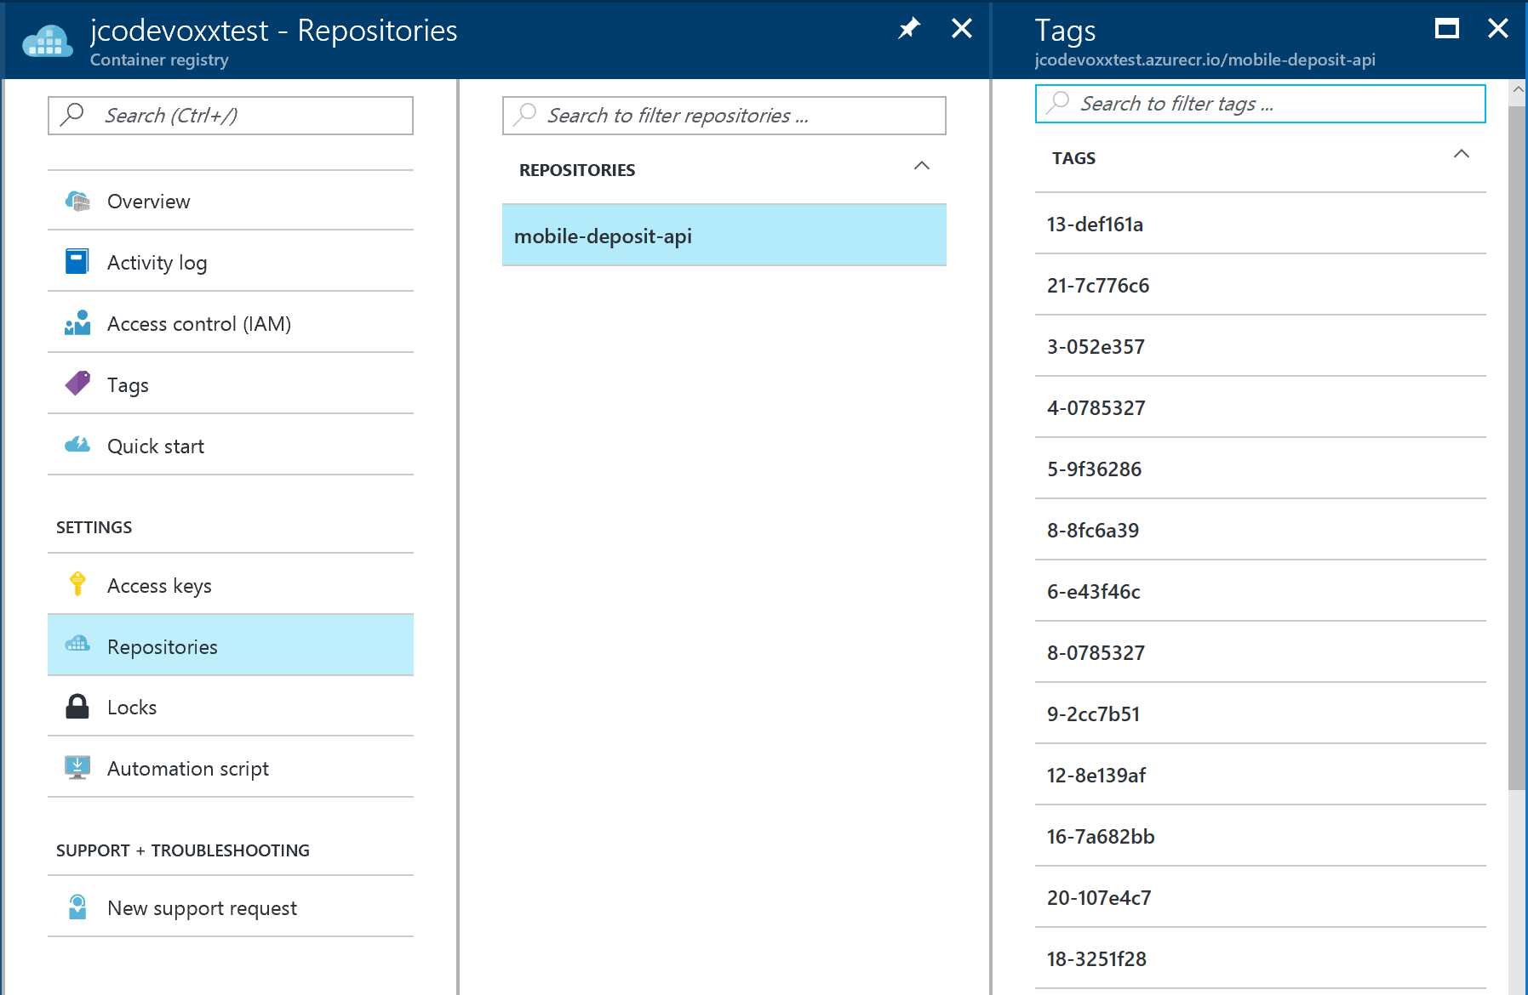The width and height of the screenshot is (1528, 995).
Task: Select tag 12-8e139af
Action: pos(1261,775)
